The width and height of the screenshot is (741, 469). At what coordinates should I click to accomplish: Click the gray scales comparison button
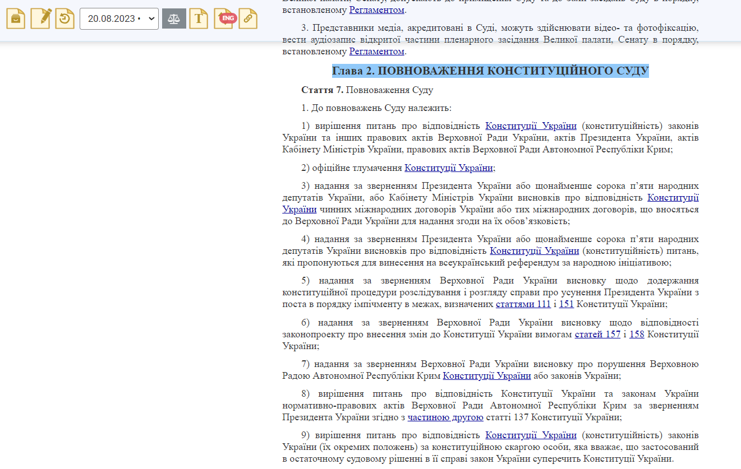click(x=174, y=18)
